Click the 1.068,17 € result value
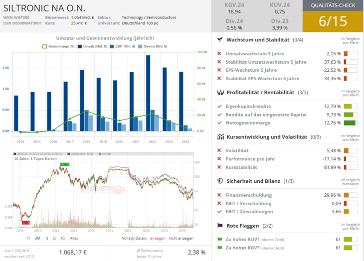Screen dimensions: 364x261 73,253
